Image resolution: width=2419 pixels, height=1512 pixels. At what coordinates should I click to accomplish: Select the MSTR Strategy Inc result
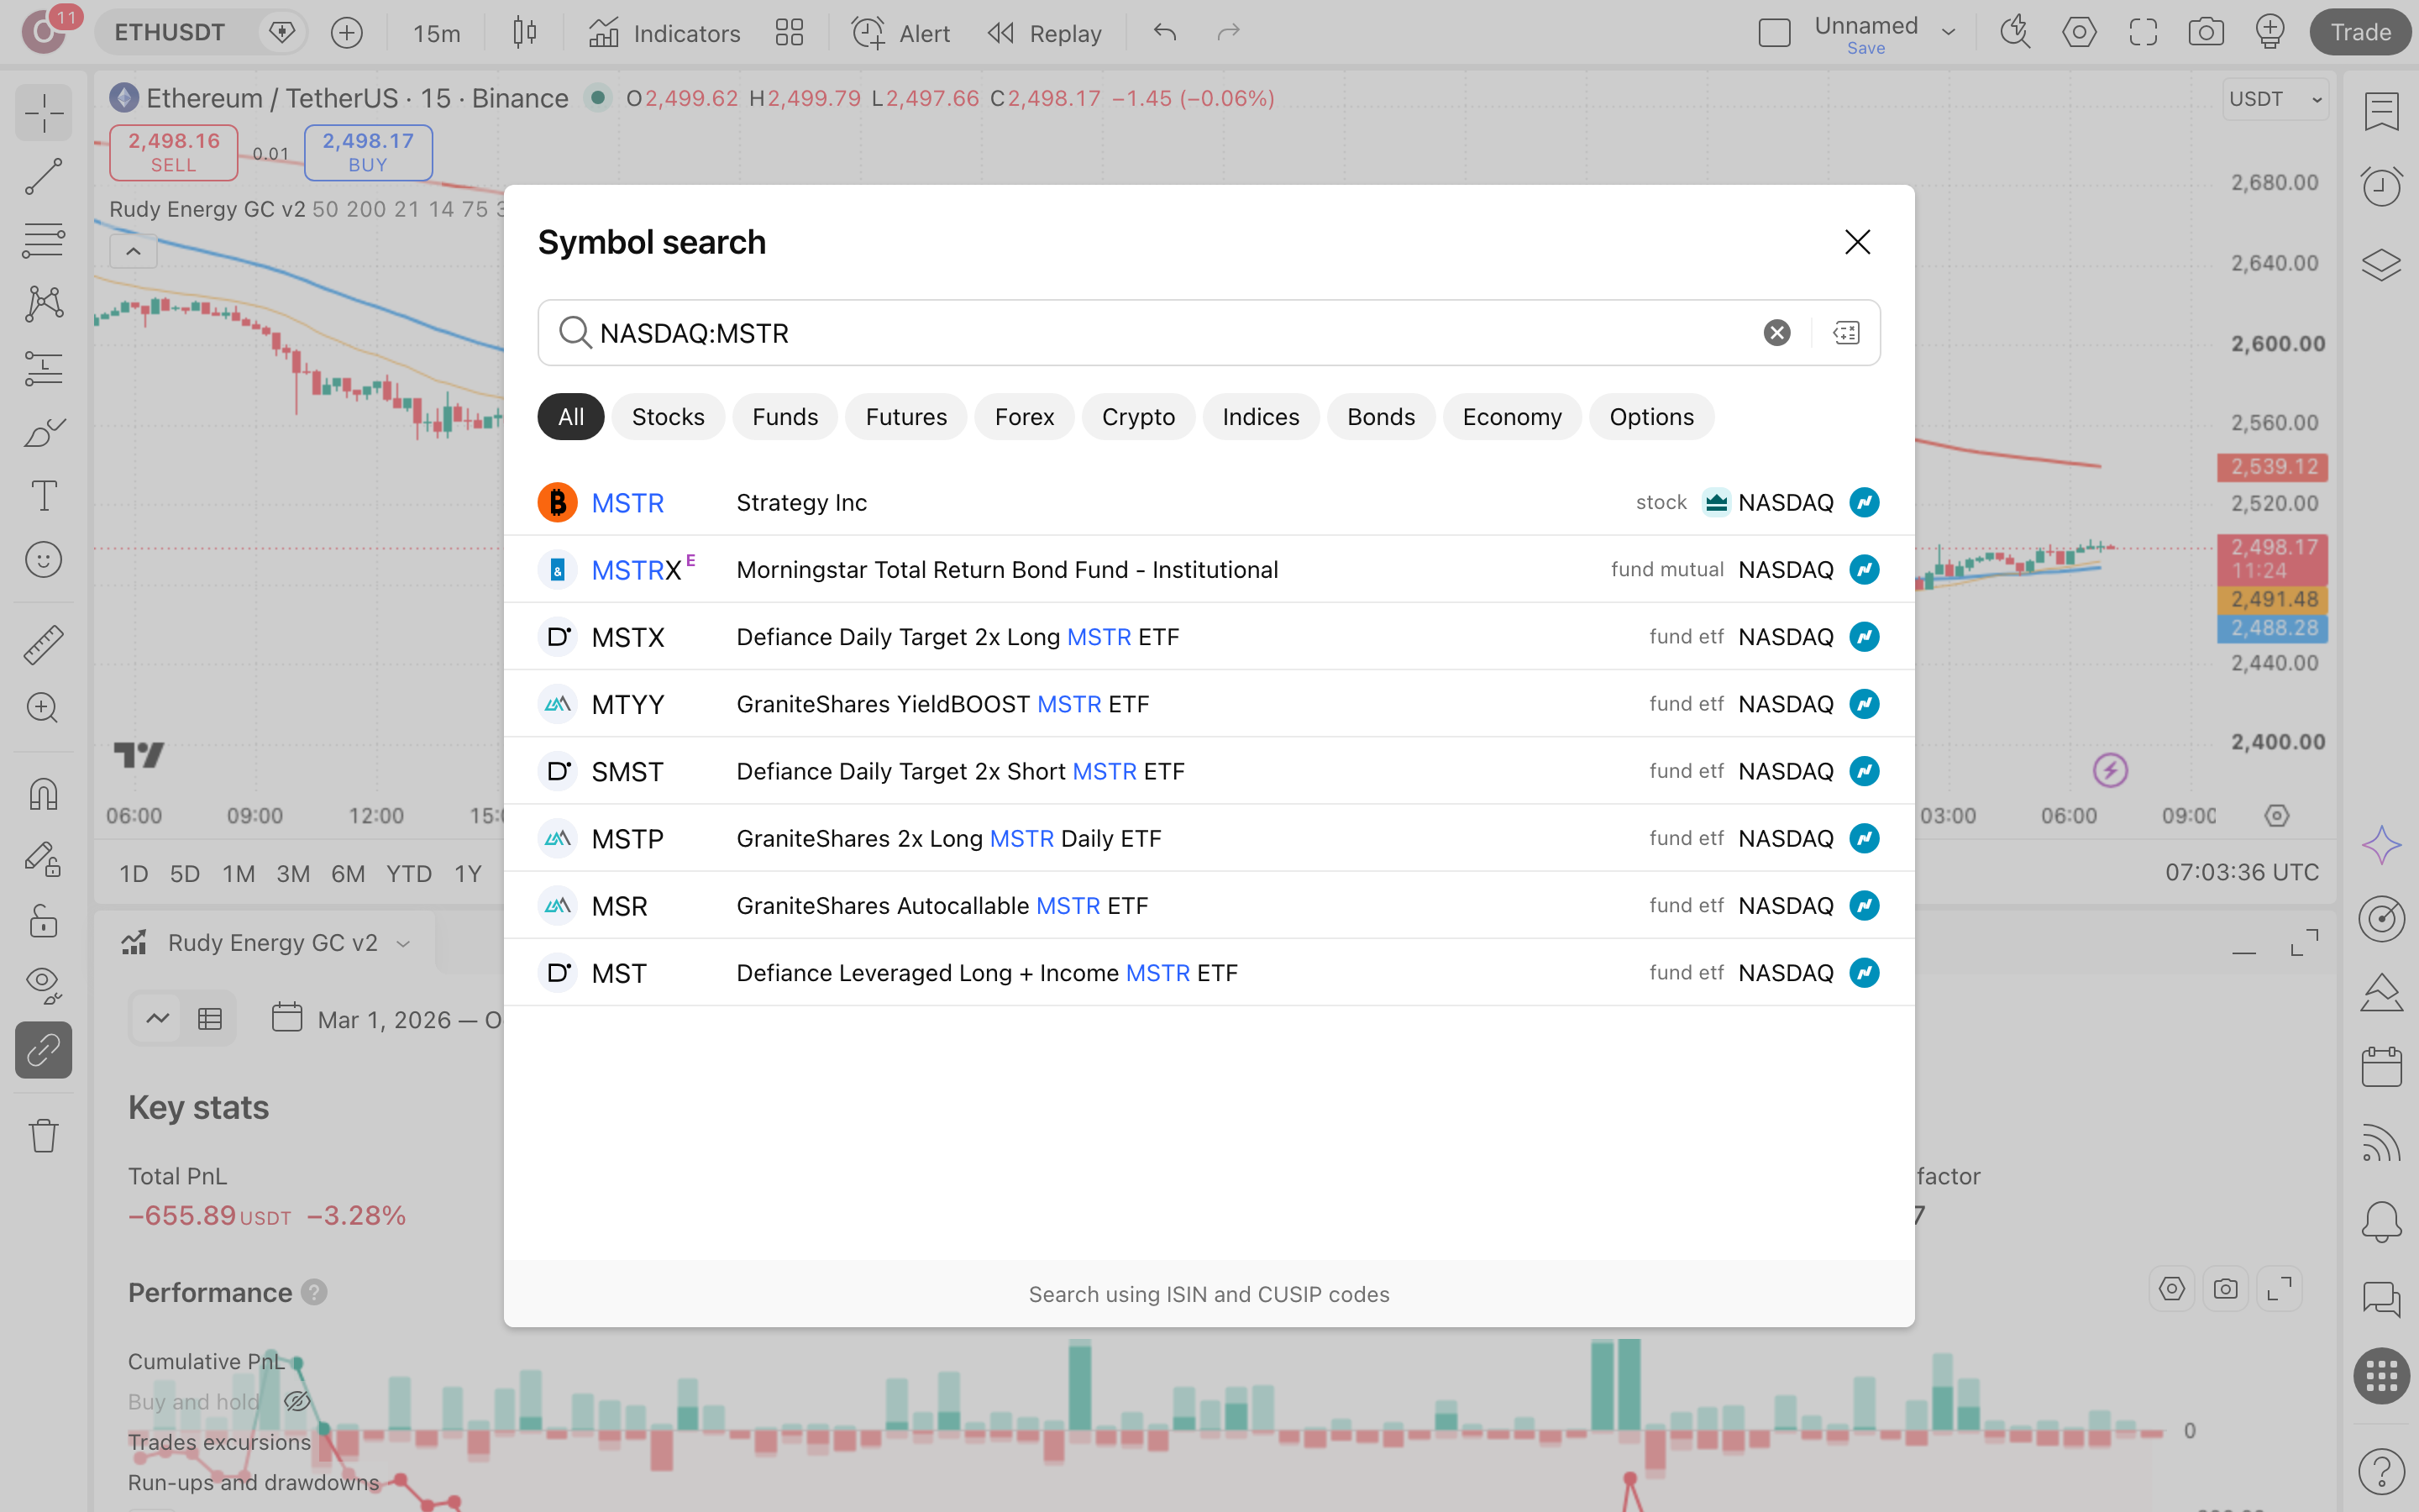1209,502
